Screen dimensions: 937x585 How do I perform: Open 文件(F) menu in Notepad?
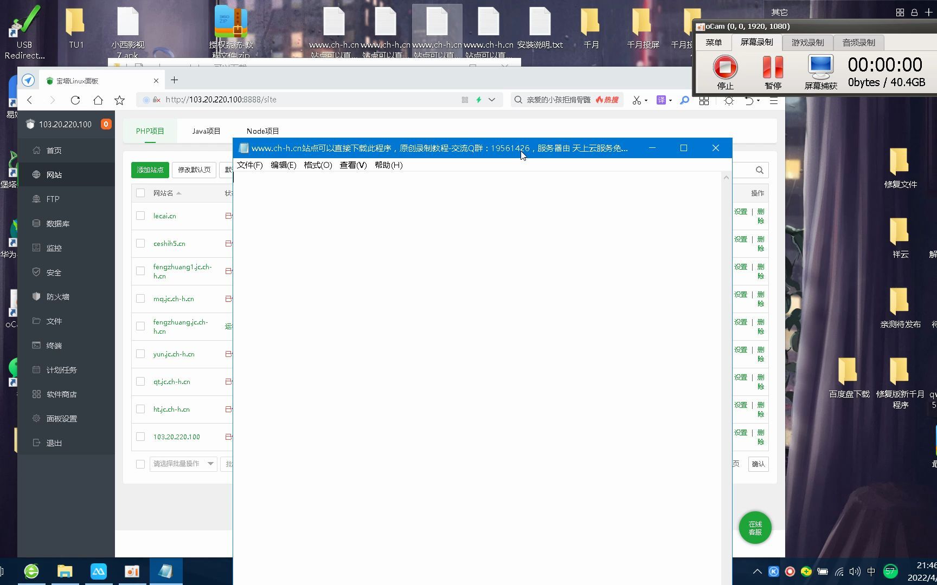[249, 165]
